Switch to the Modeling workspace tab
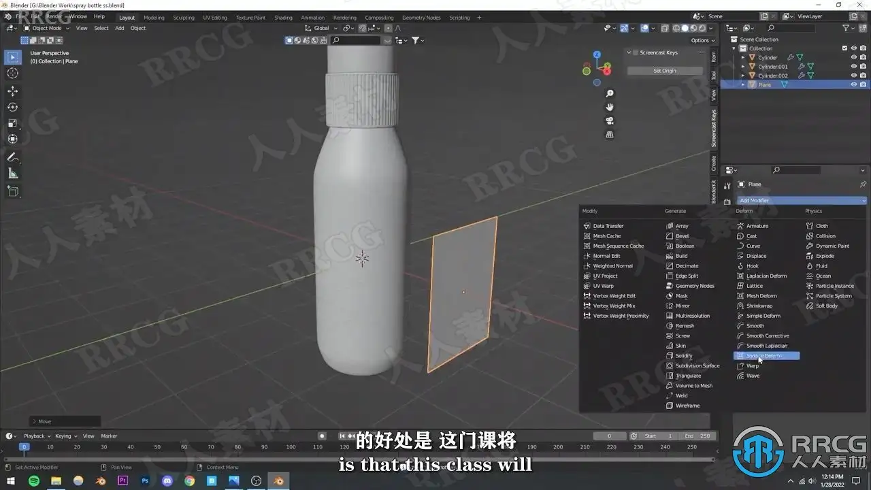 pos(154,17)
